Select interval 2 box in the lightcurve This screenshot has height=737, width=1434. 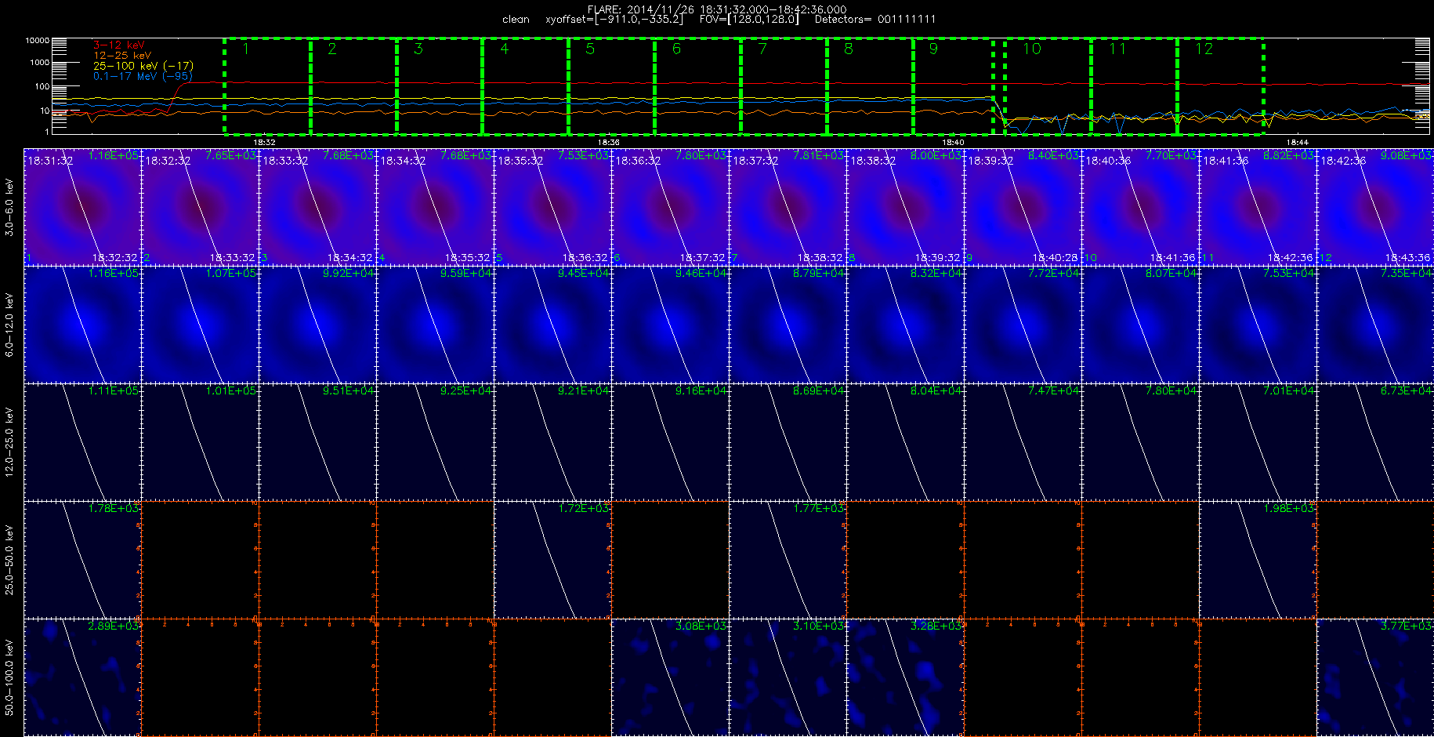(x=353, y=86)
